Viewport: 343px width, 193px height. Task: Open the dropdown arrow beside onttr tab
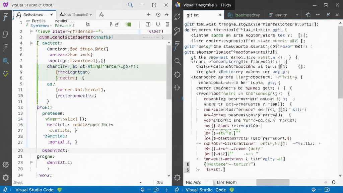(297, 15)
